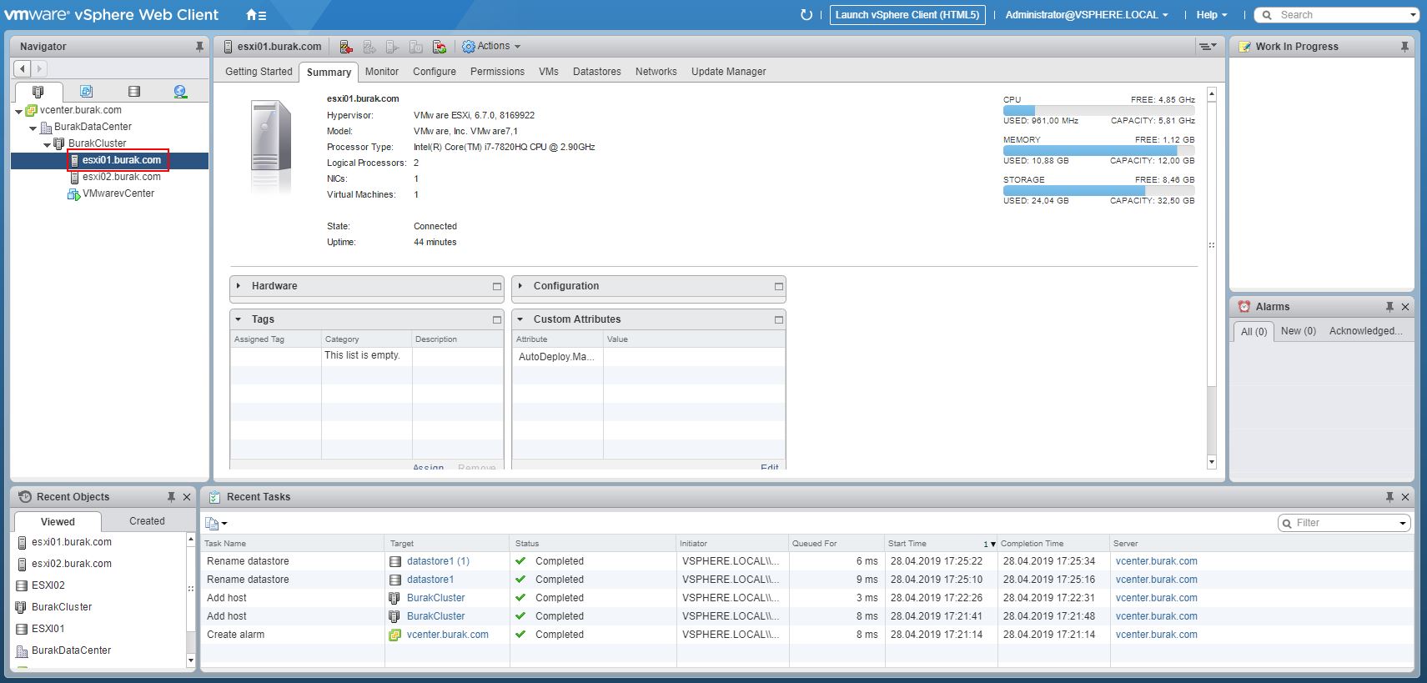The height and width of the screenshot is (683, 1427).
Task: Pin the Navigator panel
Action: tap(199, 47)
